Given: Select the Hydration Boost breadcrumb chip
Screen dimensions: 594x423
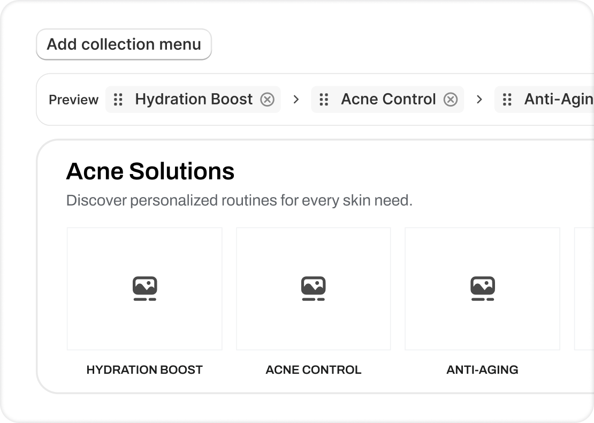Looking at the screenshot, I should (194, 100).
